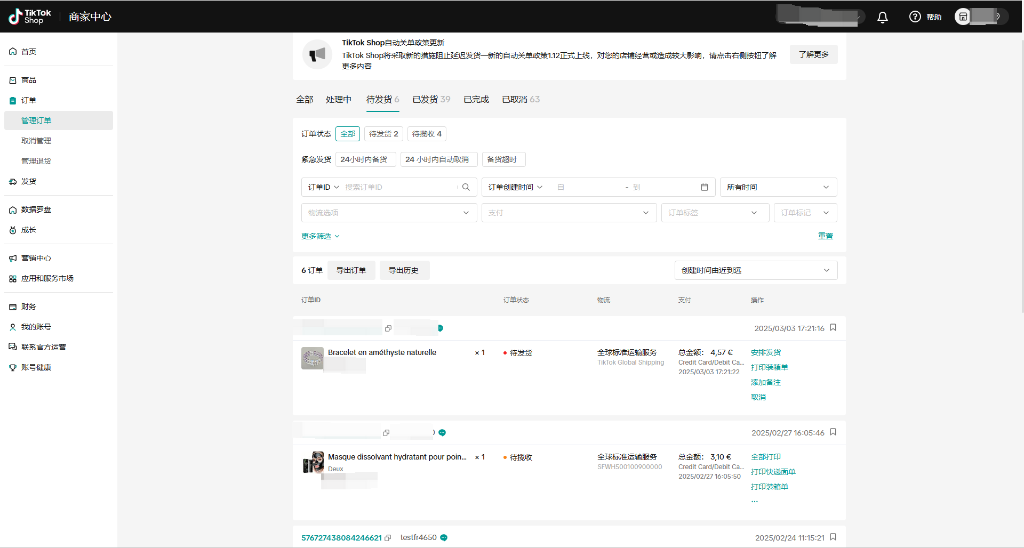Toggle the 待揽收 4 status filter
1024x548 pixels.
(427, 134)
